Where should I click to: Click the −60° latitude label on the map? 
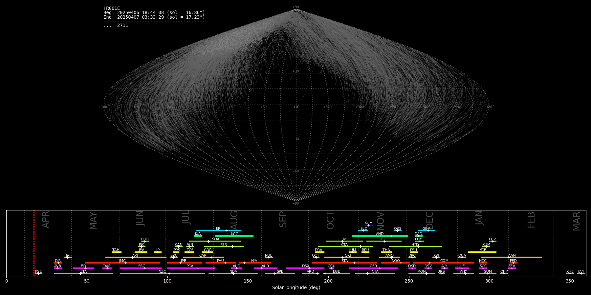coord(296,171)
